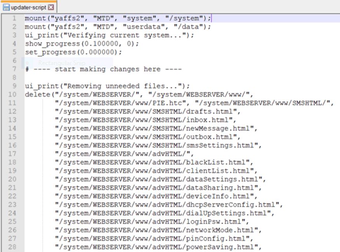Click line number 28 in the gutter
Image resolution: width=340 pixels, height=252 pixels.
pyautogui.click(x=12, y=247)
